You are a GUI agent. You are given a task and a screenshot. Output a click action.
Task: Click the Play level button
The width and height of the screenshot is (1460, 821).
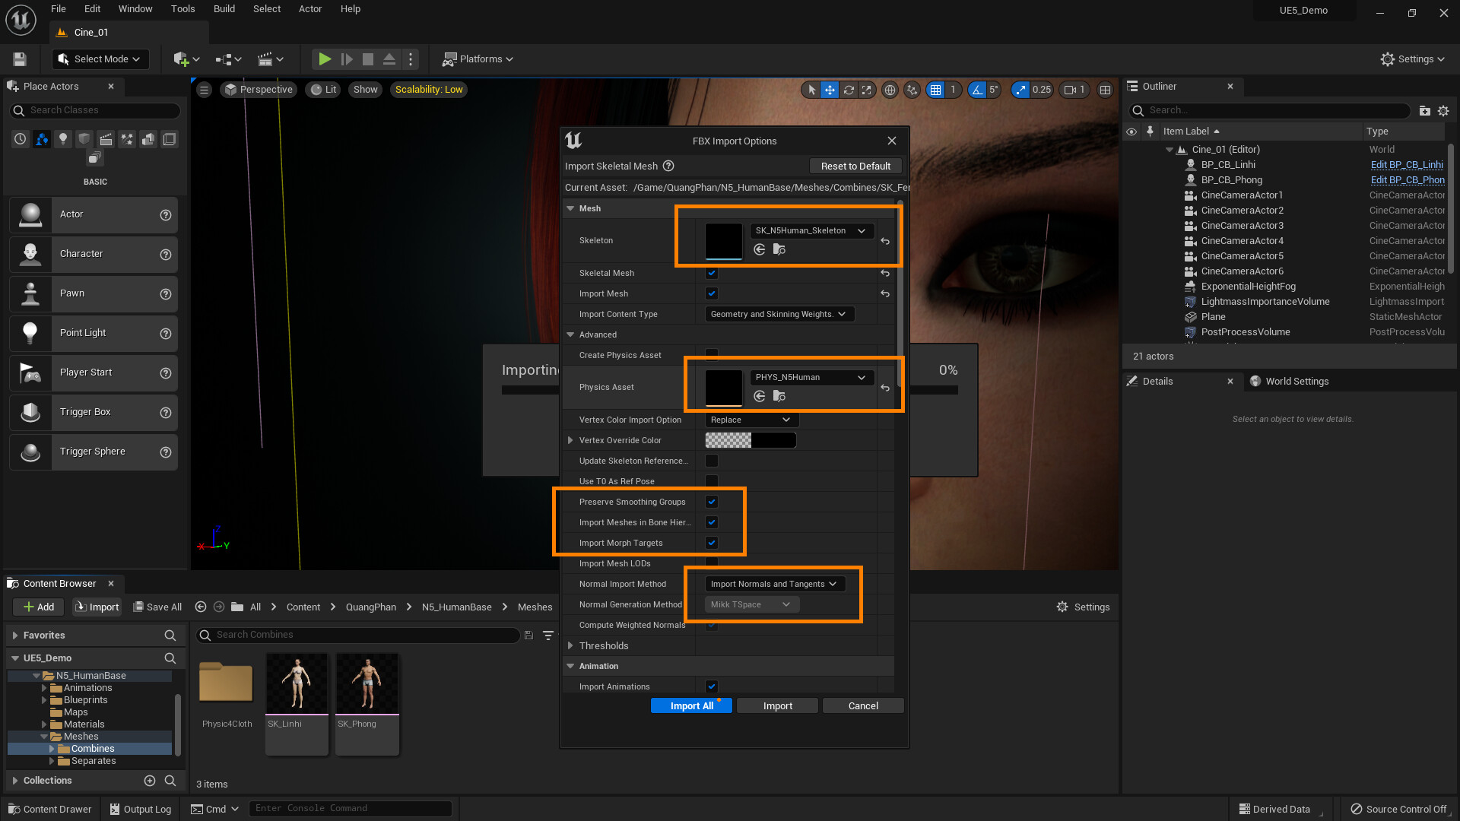[325, 59]
